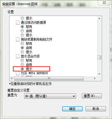Click vertical scrollbar up arrow

(x=99, y=18)
